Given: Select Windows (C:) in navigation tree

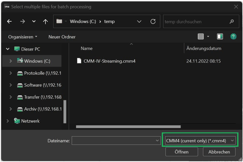Looking at the screenshot, I should (x=34, y=61).
